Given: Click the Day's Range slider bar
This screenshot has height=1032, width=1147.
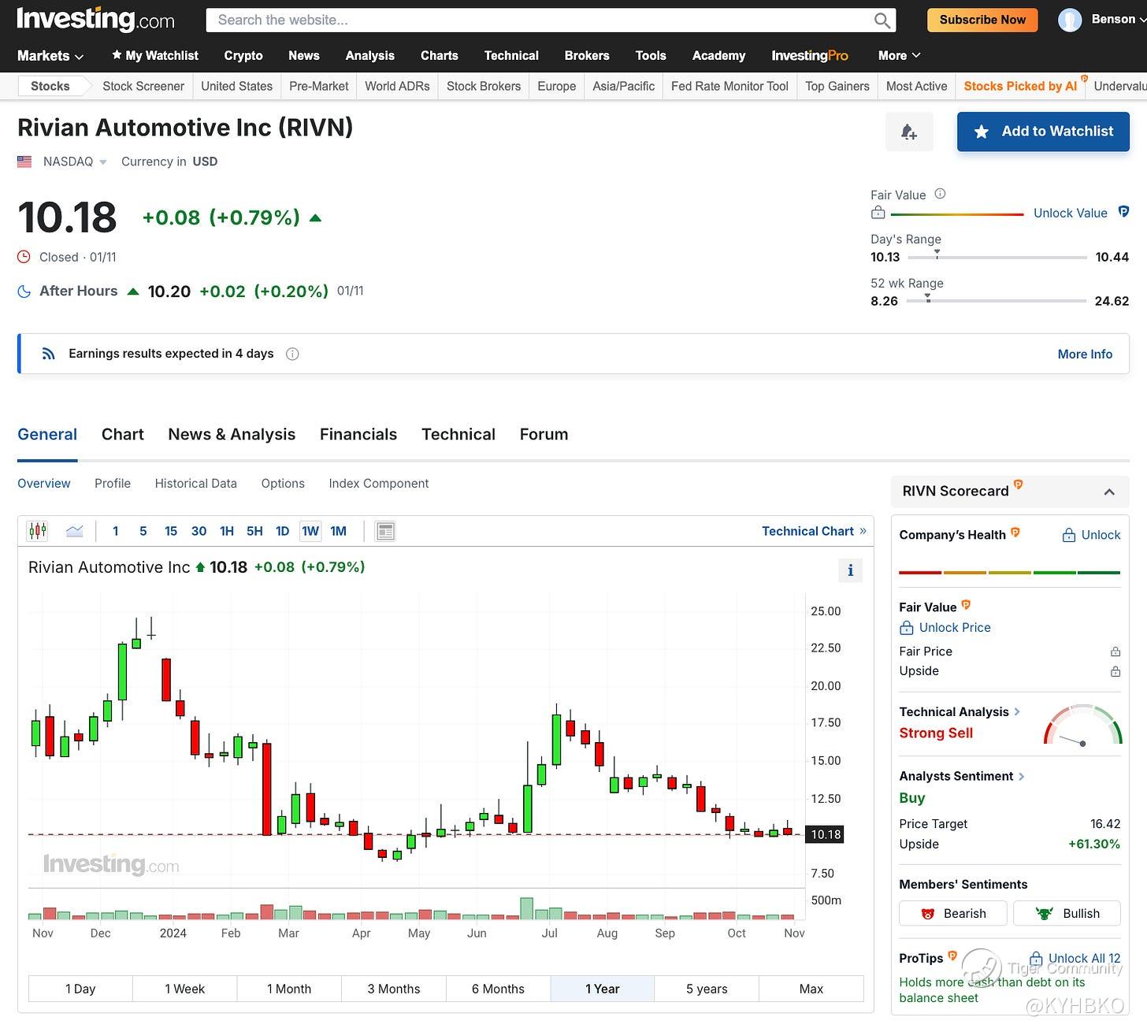Looking at the screenshot, I should (997, 258).
